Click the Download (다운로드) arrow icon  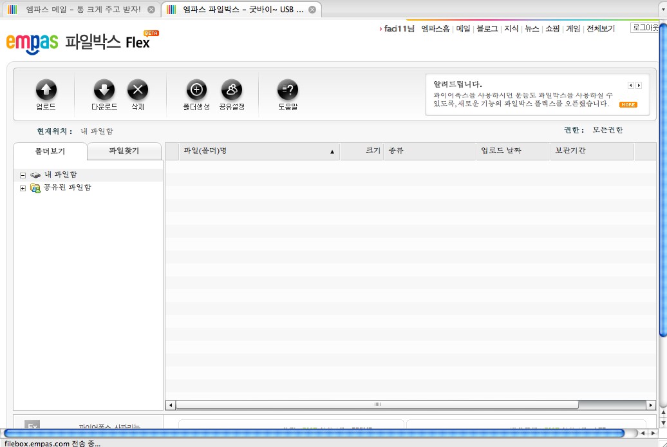[x=104, y=90]
